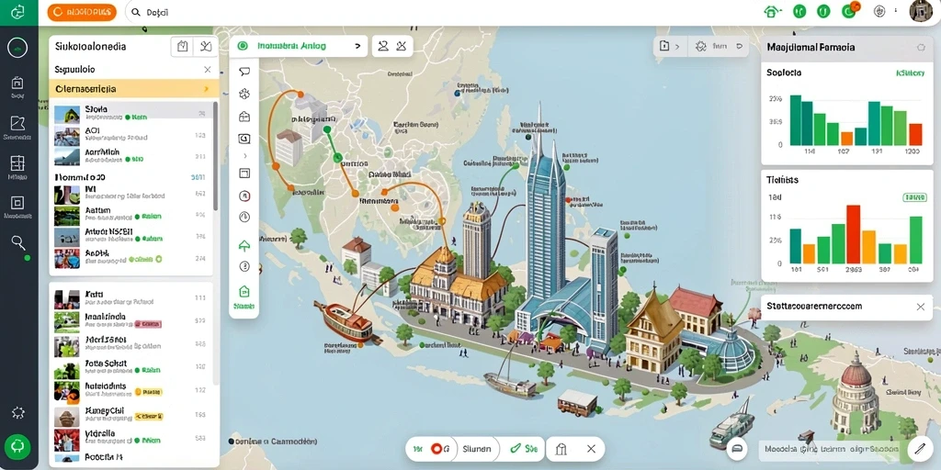This screenshot has height=470, width=941.
Task: Focus the bottom-right text input field
Action: (x=831, y=448)
